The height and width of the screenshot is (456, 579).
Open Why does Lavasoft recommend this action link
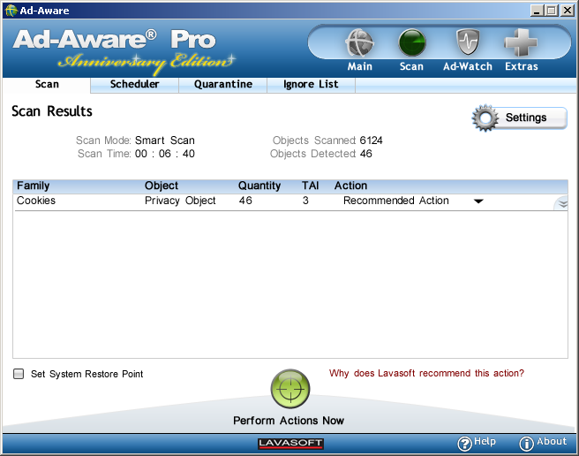(x=426, y=373)
